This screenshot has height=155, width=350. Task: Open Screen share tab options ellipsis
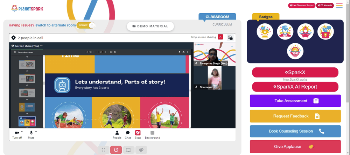(x=41, y=46)
